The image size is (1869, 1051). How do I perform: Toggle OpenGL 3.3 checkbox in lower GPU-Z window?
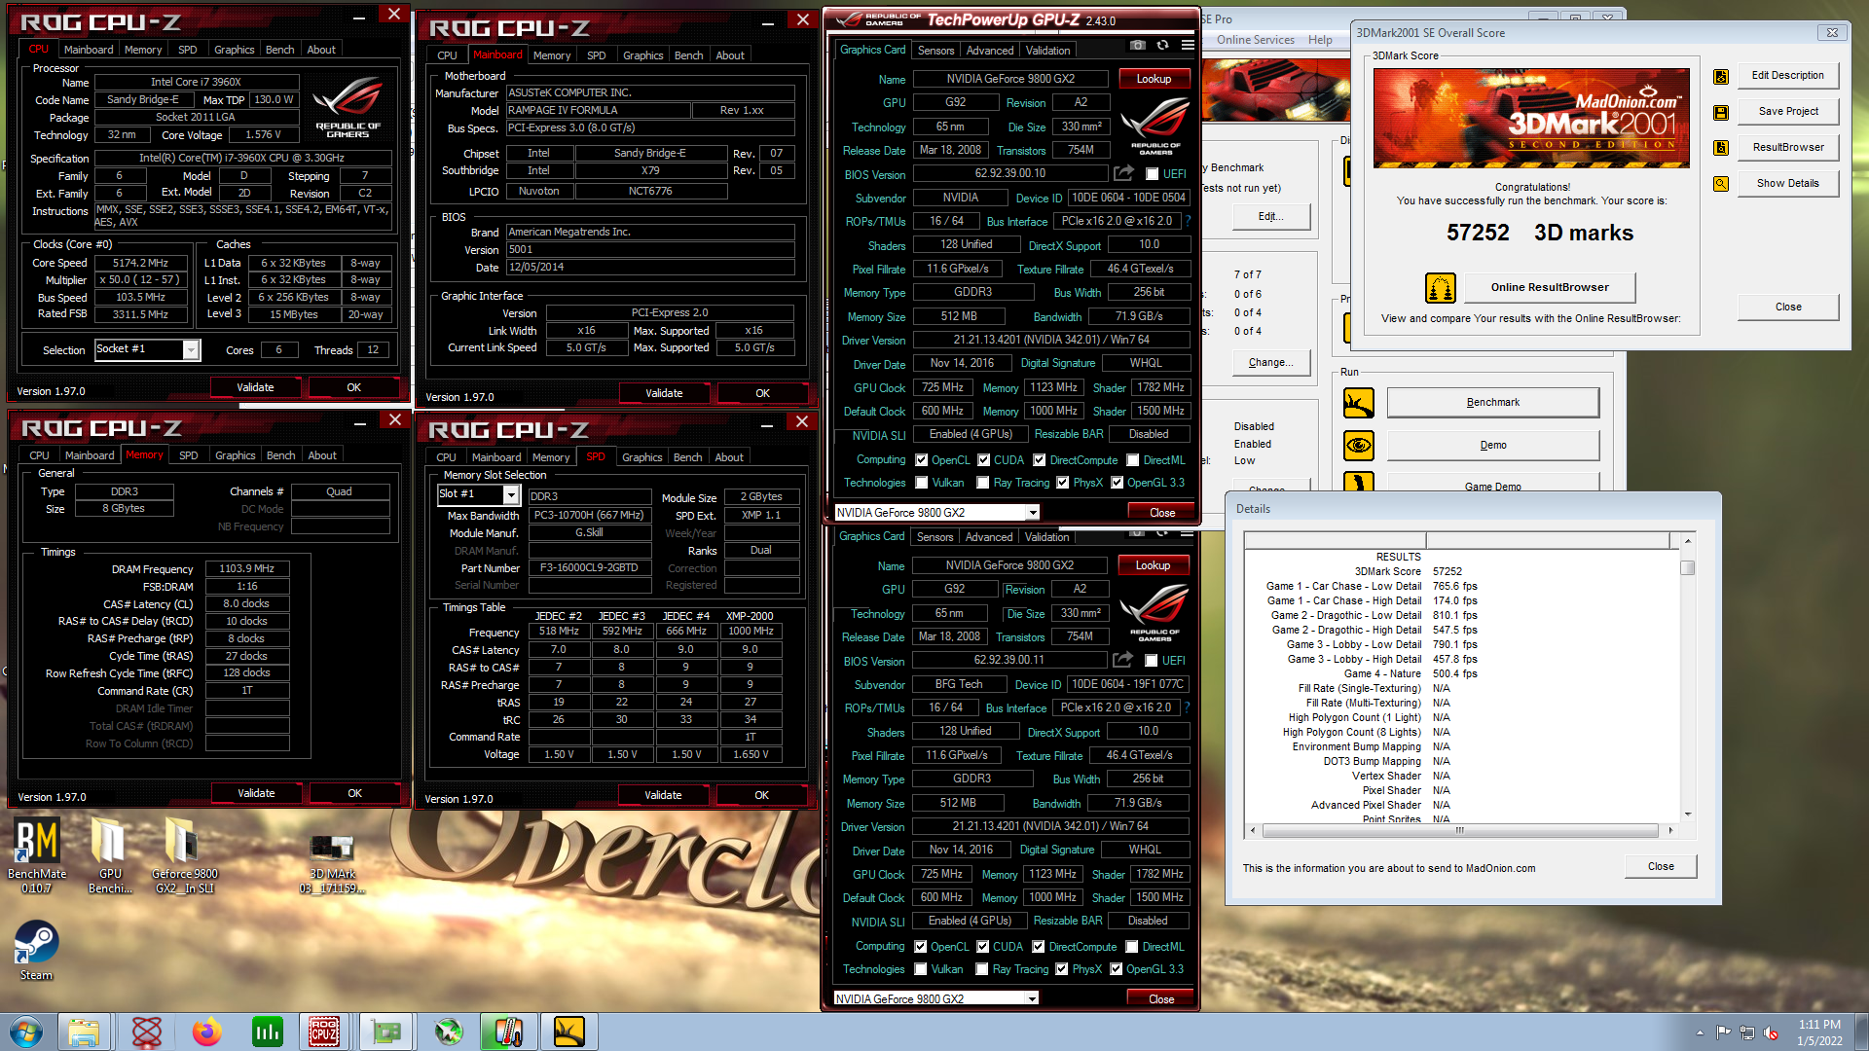point(1117,969)
